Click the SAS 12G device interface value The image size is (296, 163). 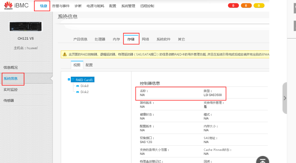click(x=146, y=142)
